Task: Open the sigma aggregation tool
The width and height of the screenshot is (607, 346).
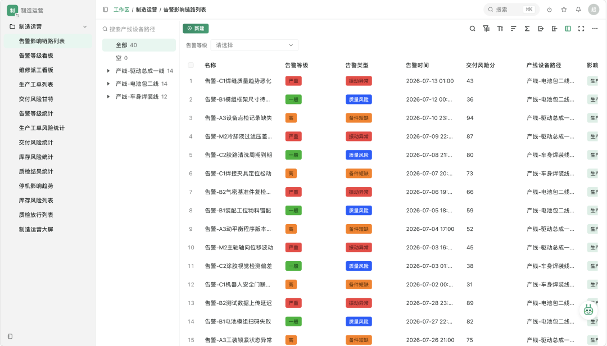Action: (527, 29)
